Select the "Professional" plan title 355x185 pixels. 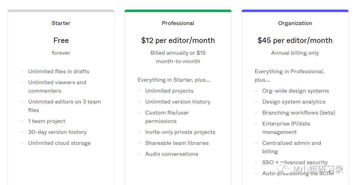(x=178, y=23)
